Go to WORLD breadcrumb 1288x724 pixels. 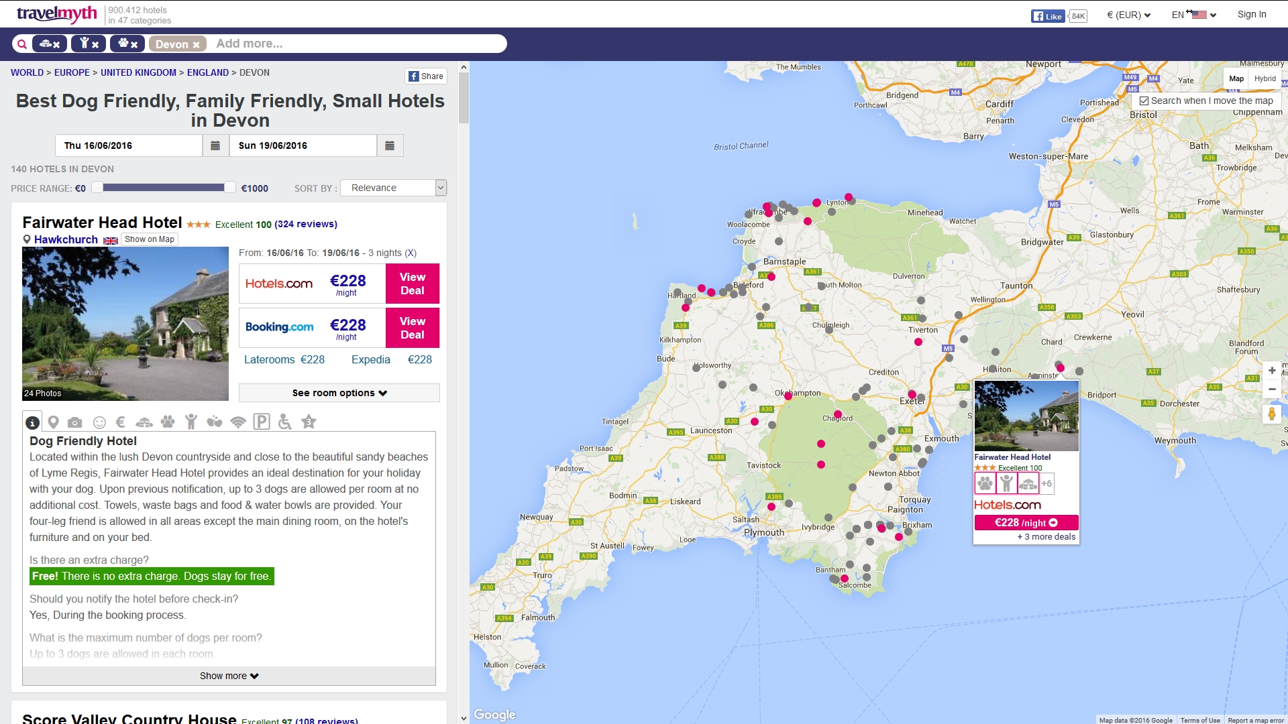click(x=27, y=72)
